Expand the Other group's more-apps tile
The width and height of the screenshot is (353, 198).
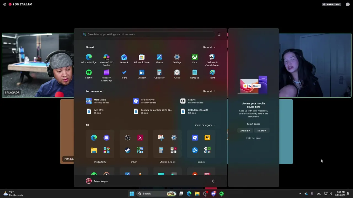click(x=140, y=150)
